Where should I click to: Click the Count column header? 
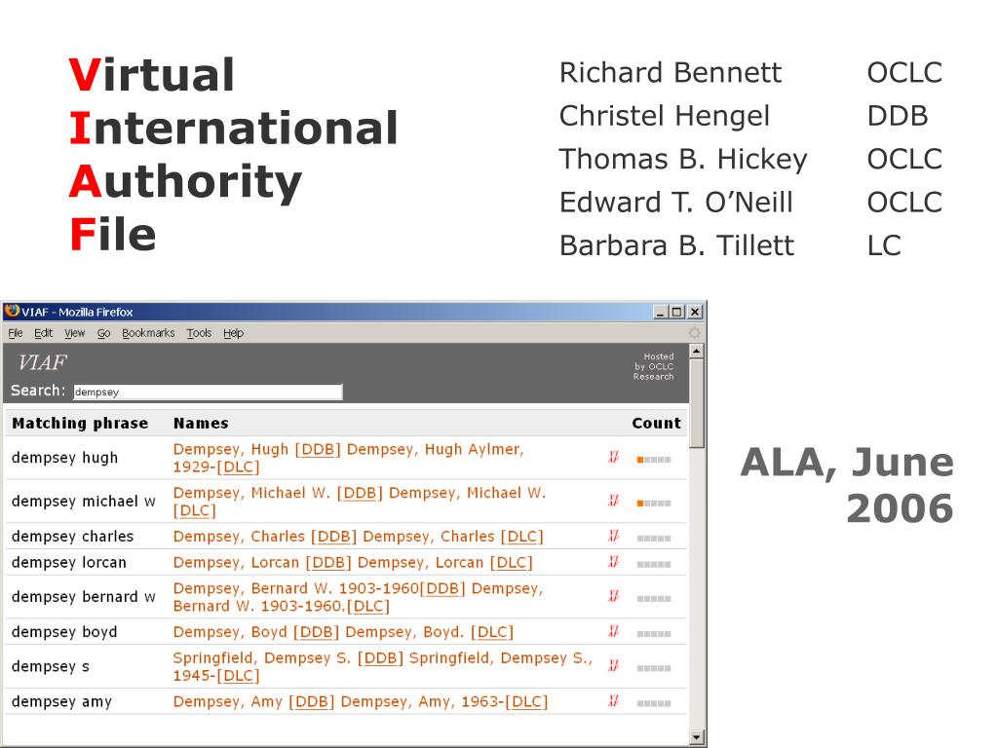(x=656, y=424)
